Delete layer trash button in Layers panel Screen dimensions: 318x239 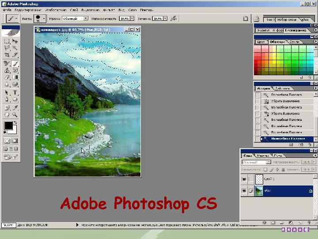click(309, 223)
